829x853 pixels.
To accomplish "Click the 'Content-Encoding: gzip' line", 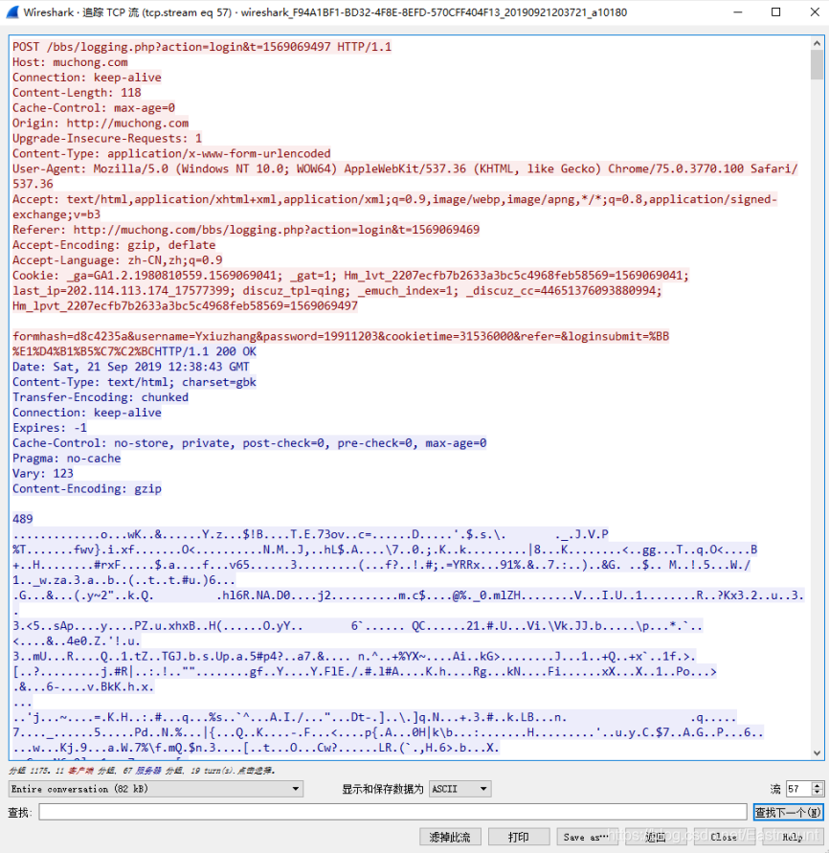I will [x=87, y=488].
